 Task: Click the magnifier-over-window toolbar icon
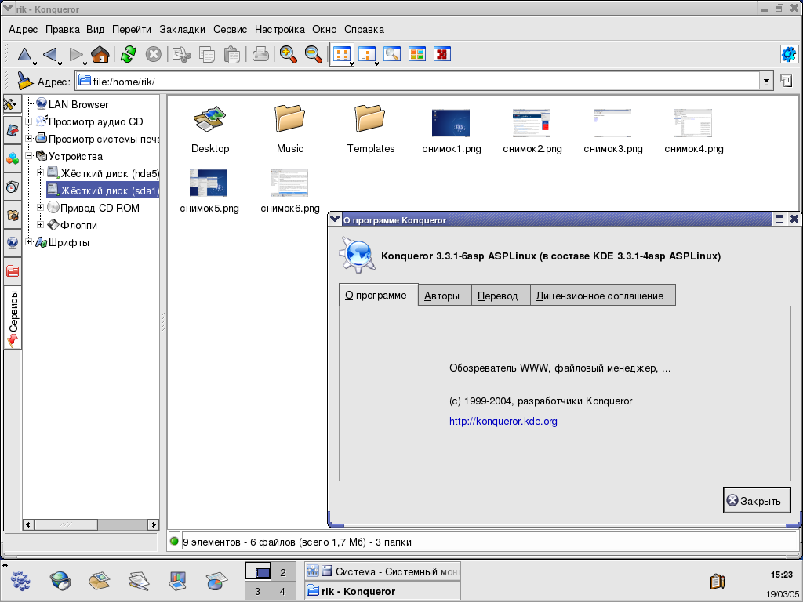(392, 54)
